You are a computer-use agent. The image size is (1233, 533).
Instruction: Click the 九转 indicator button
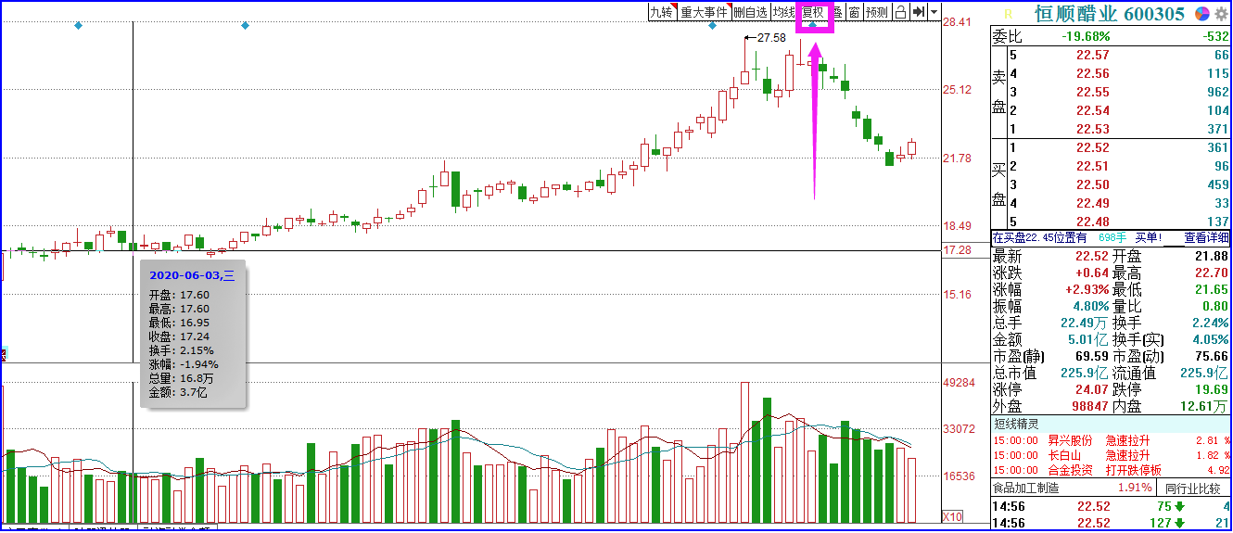tap(662, 12)
